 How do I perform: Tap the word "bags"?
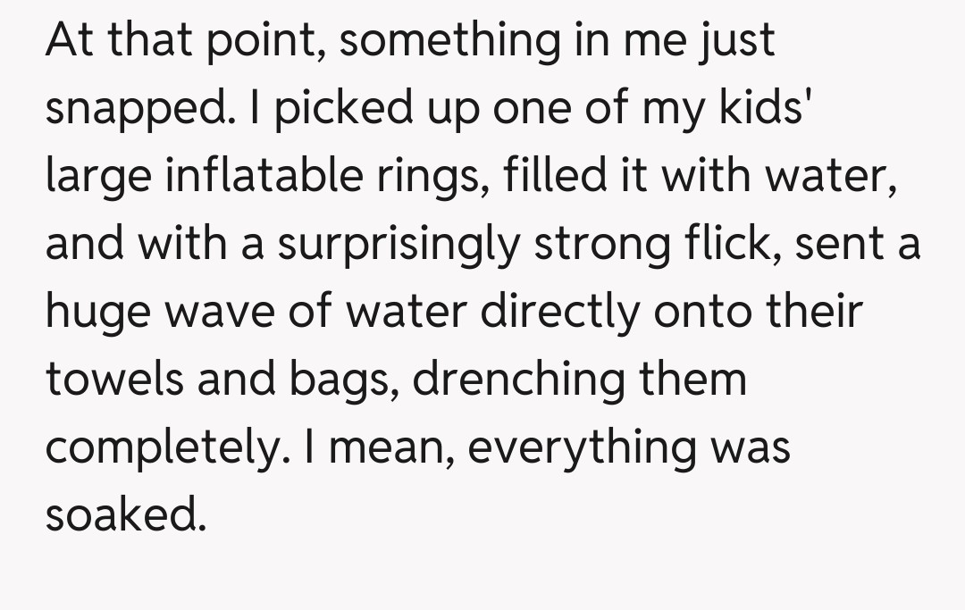[x=339, y=381]
